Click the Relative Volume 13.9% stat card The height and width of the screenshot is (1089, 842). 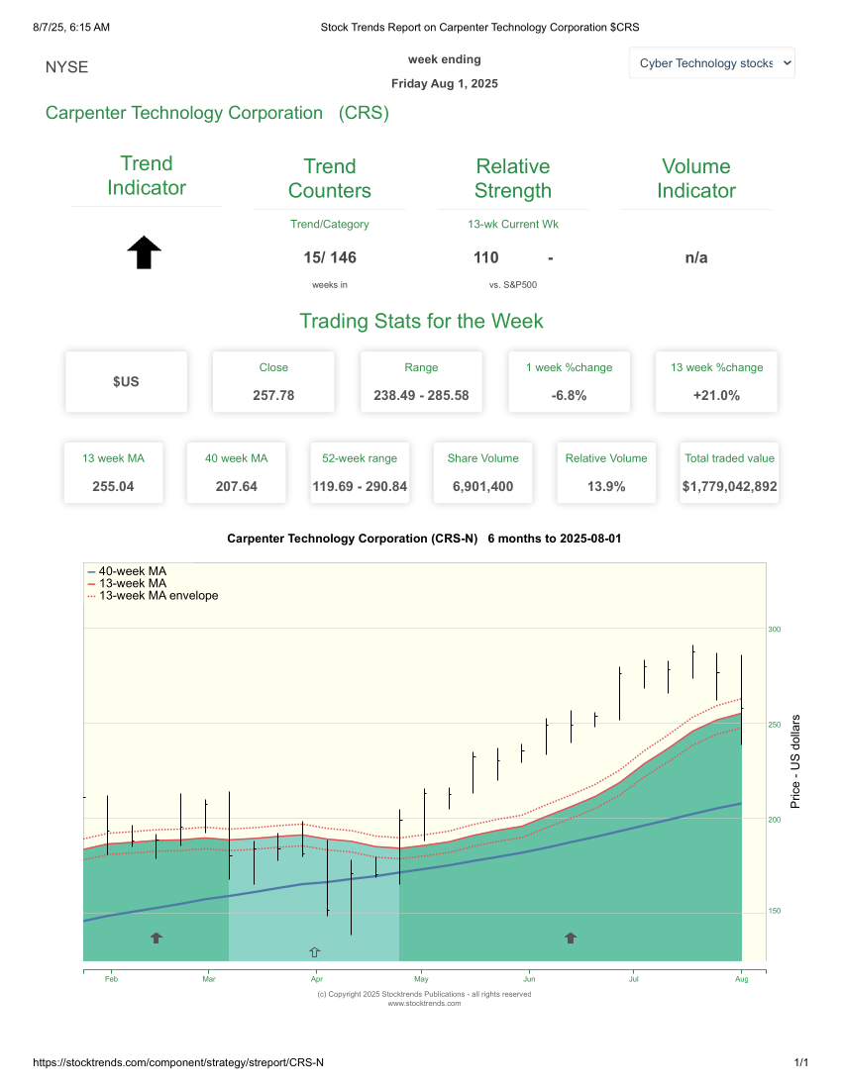point(605,472)
